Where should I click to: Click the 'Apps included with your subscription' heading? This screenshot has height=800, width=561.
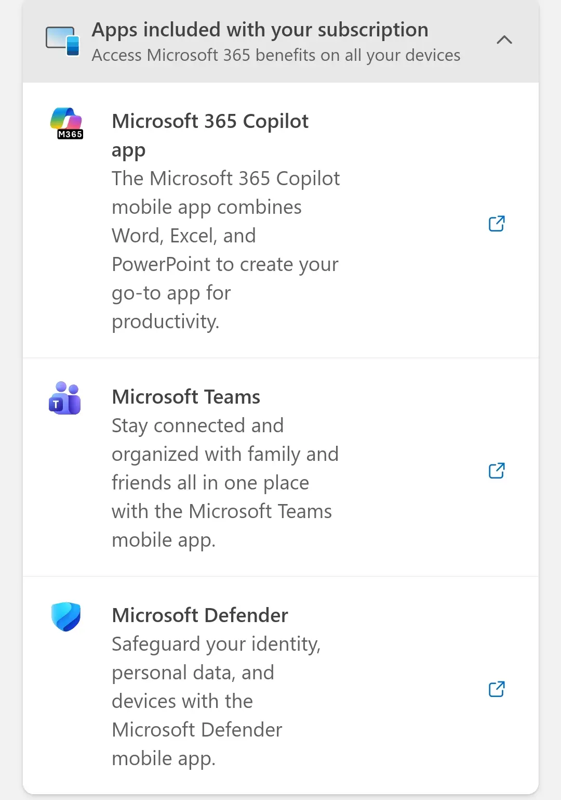point(260,30)
